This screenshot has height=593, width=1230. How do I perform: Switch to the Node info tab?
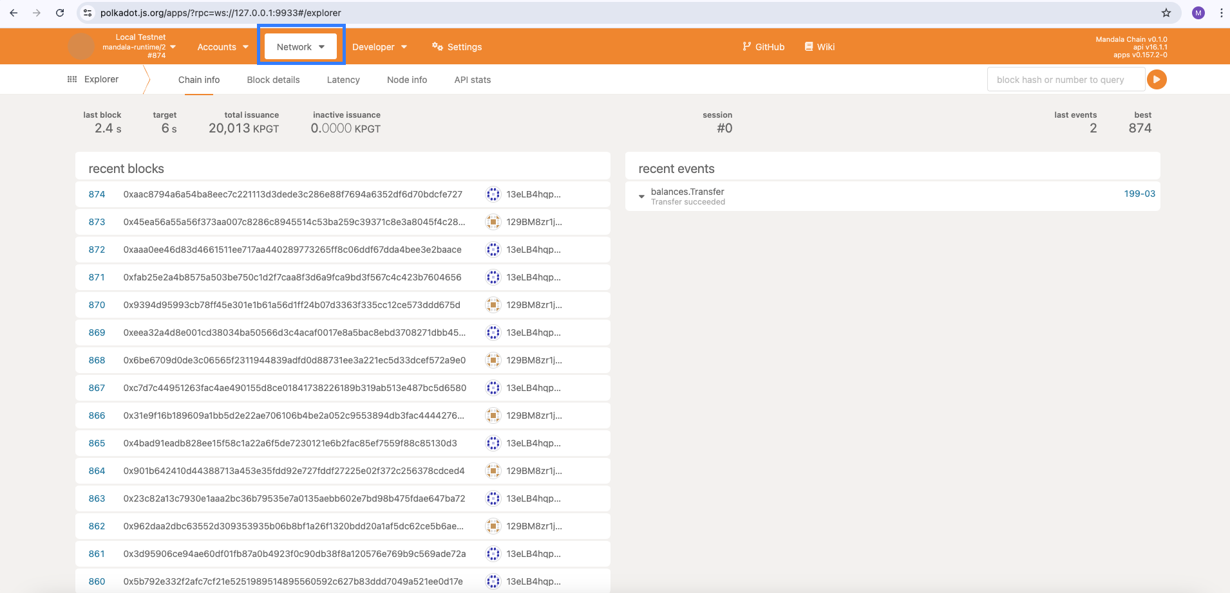click(407, 80)
